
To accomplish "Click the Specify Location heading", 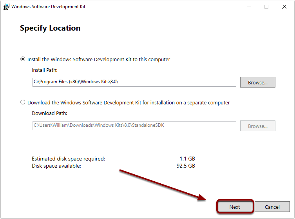I will click(x=50, y=28).
